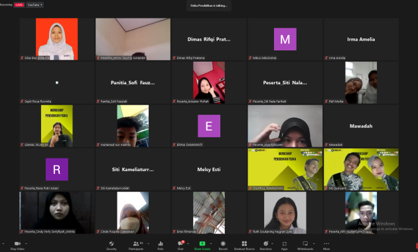Screen dimensions: 418x252
Task: Click the muted mic icon beside Panitia_Sofi Fauziah label
Action: (x=98, y=101)
